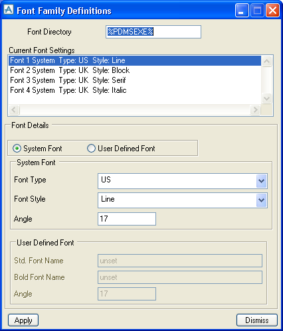Click the font list scroll-up arrow
Viewport: 283px width, 331px height.
tap(266, 61)
